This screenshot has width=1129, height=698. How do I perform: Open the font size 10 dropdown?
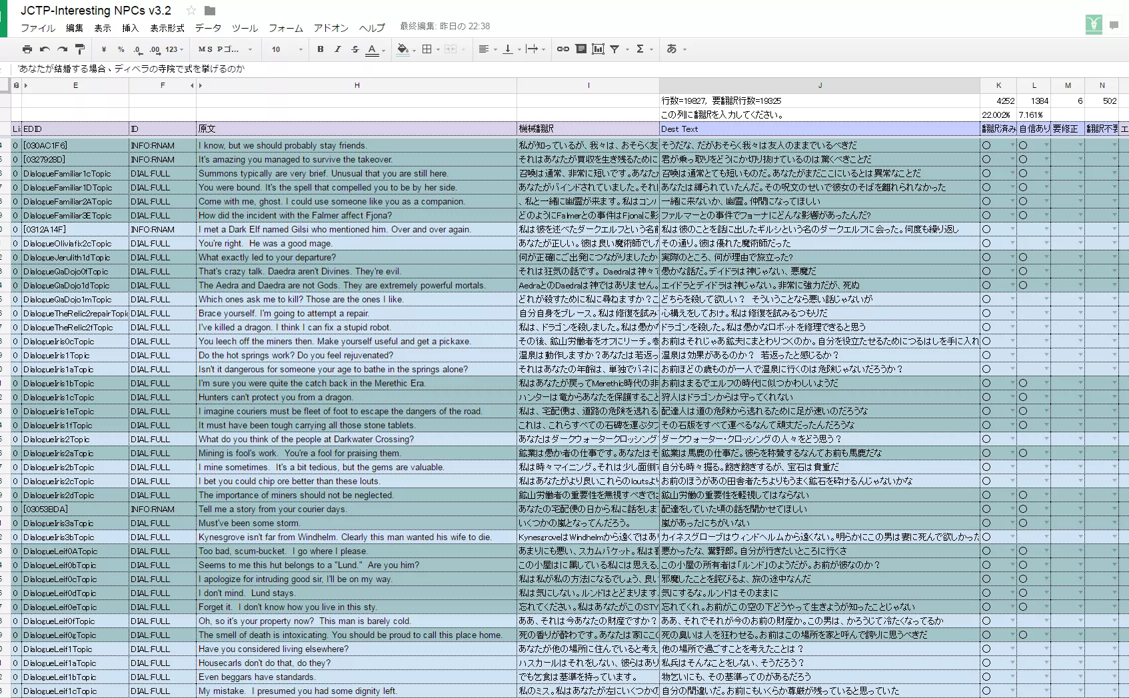click(x=287, y=49)
